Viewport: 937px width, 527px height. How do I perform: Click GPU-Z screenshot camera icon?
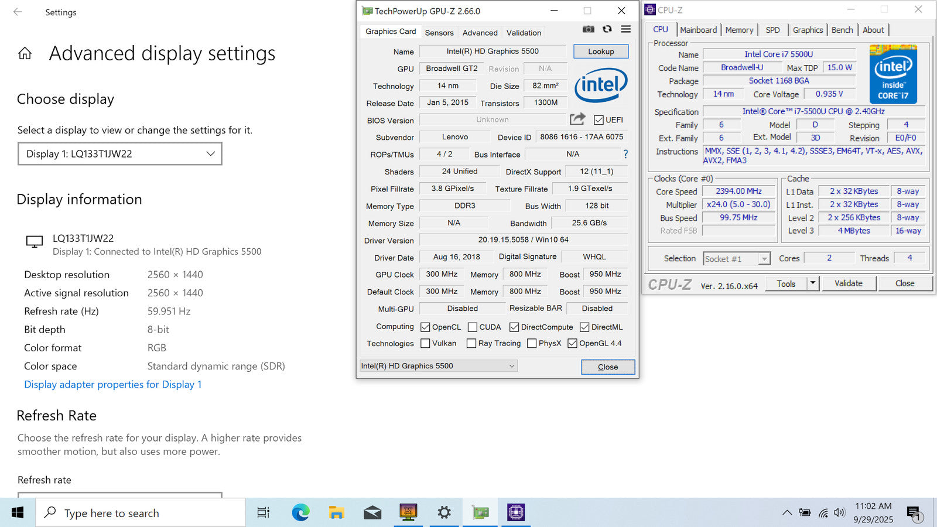pos(589,29)
